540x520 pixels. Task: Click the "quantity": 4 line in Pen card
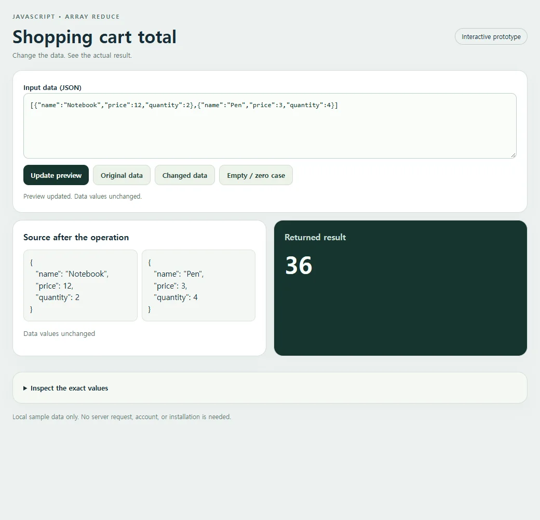(x=176, y=297)
